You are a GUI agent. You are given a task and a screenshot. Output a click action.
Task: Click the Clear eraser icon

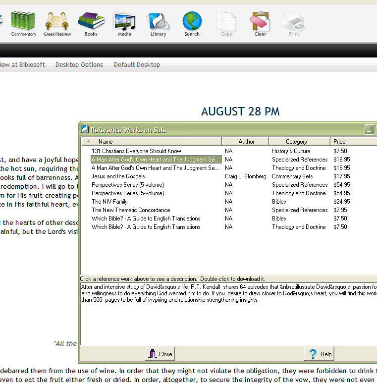coord(260,22)
